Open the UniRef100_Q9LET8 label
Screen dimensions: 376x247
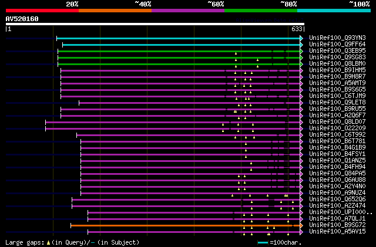pyautogui.click(x=337, y=103)
